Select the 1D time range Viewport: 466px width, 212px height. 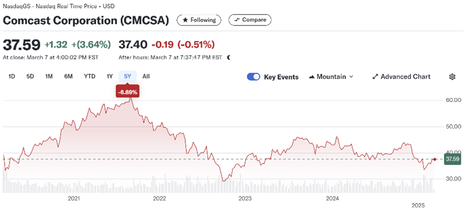pyautogui.click(x=12, y=76)
